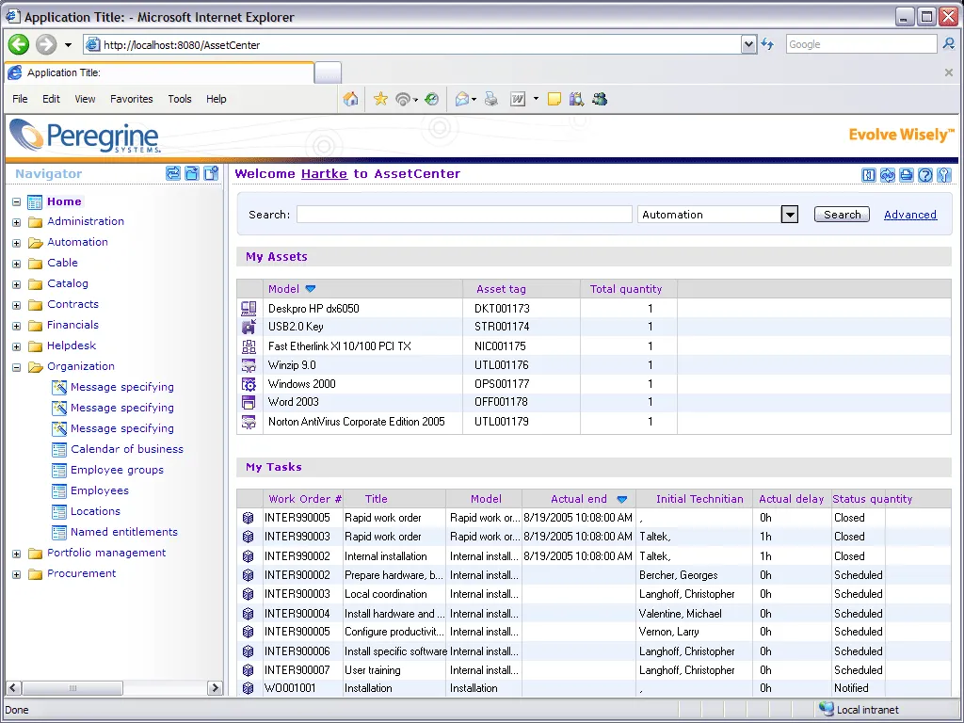The image size is (964, 723).
Task: Click the Deskpro HP dx6050 asset icon
Action: click(x=249, y=308)
